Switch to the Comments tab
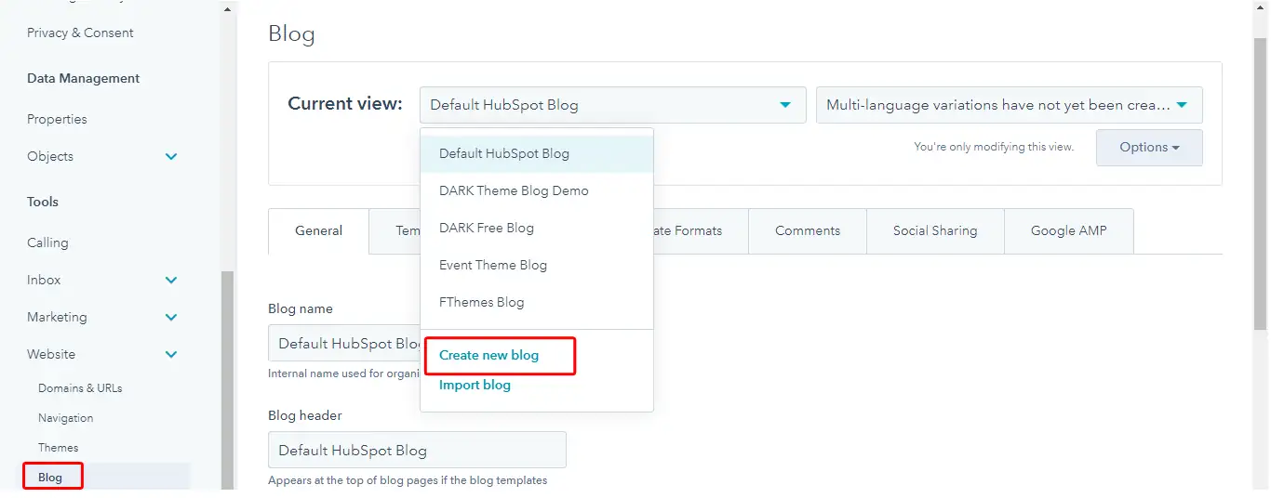The image size is (1271, 498). pyautogui.click(x=807, y=230)
